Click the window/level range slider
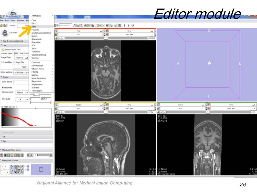The height and width of the screenshot is (193, 257). (x=40, y=95)
